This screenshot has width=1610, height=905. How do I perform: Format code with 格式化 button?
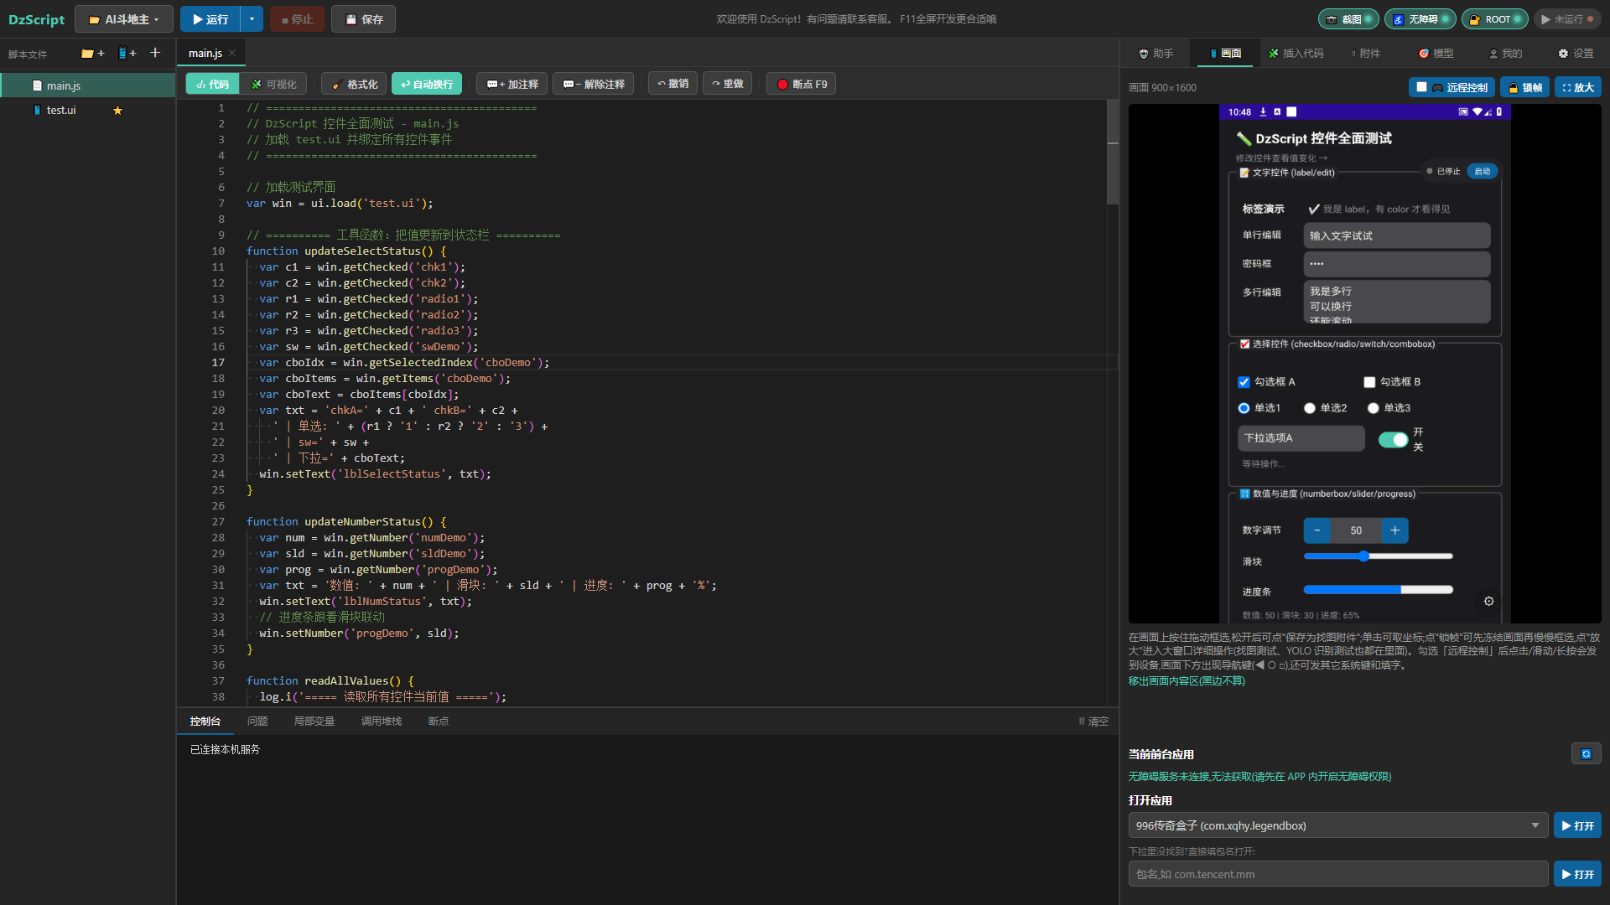click(355, 84)
